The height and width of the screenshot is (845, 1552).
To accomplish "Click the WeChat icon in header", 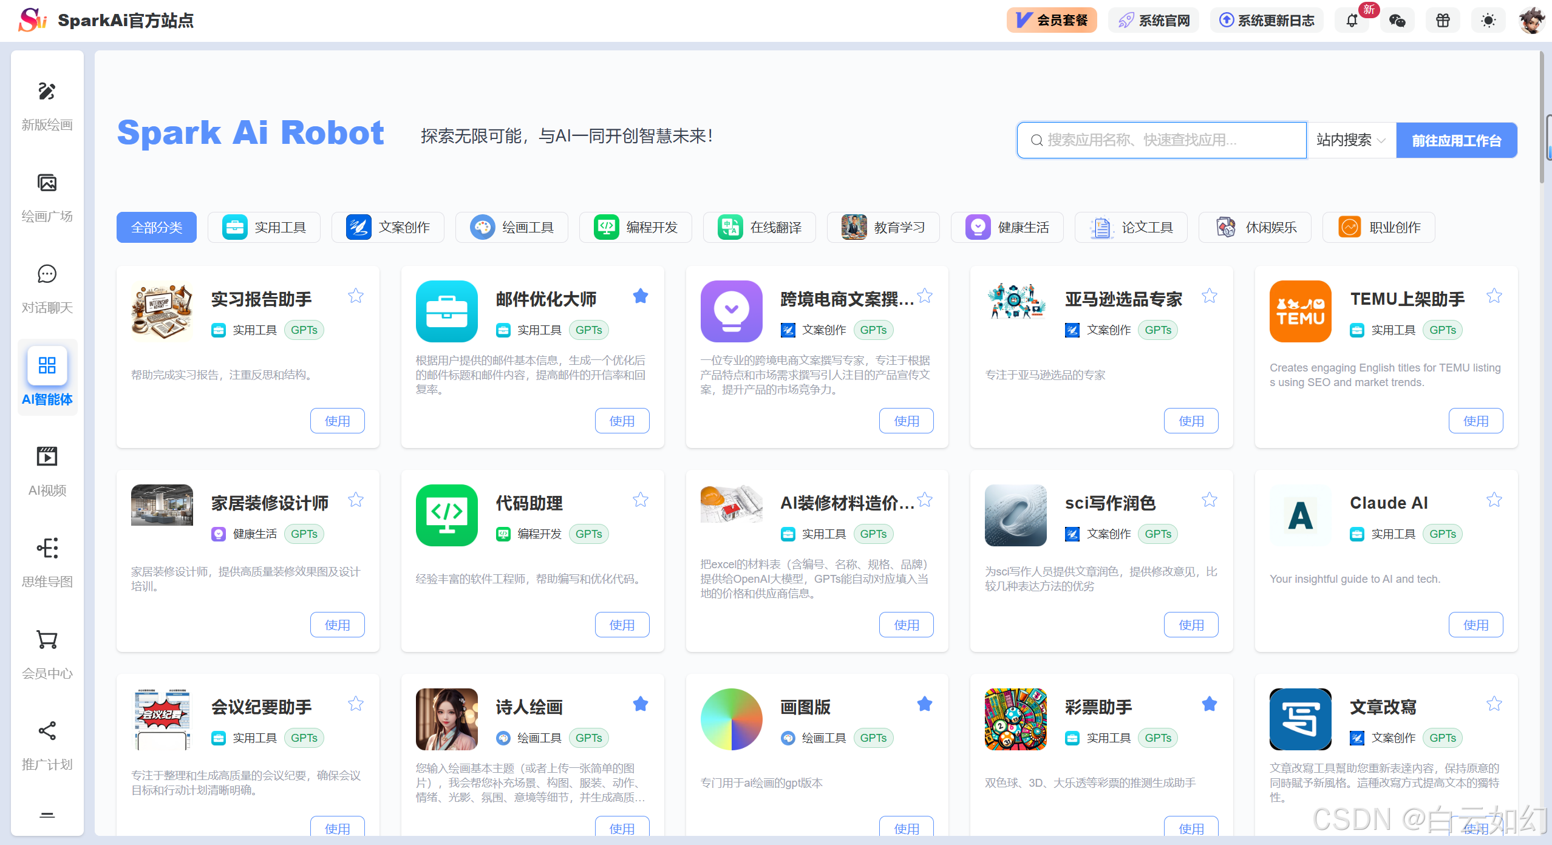I will pos(1397,21).
